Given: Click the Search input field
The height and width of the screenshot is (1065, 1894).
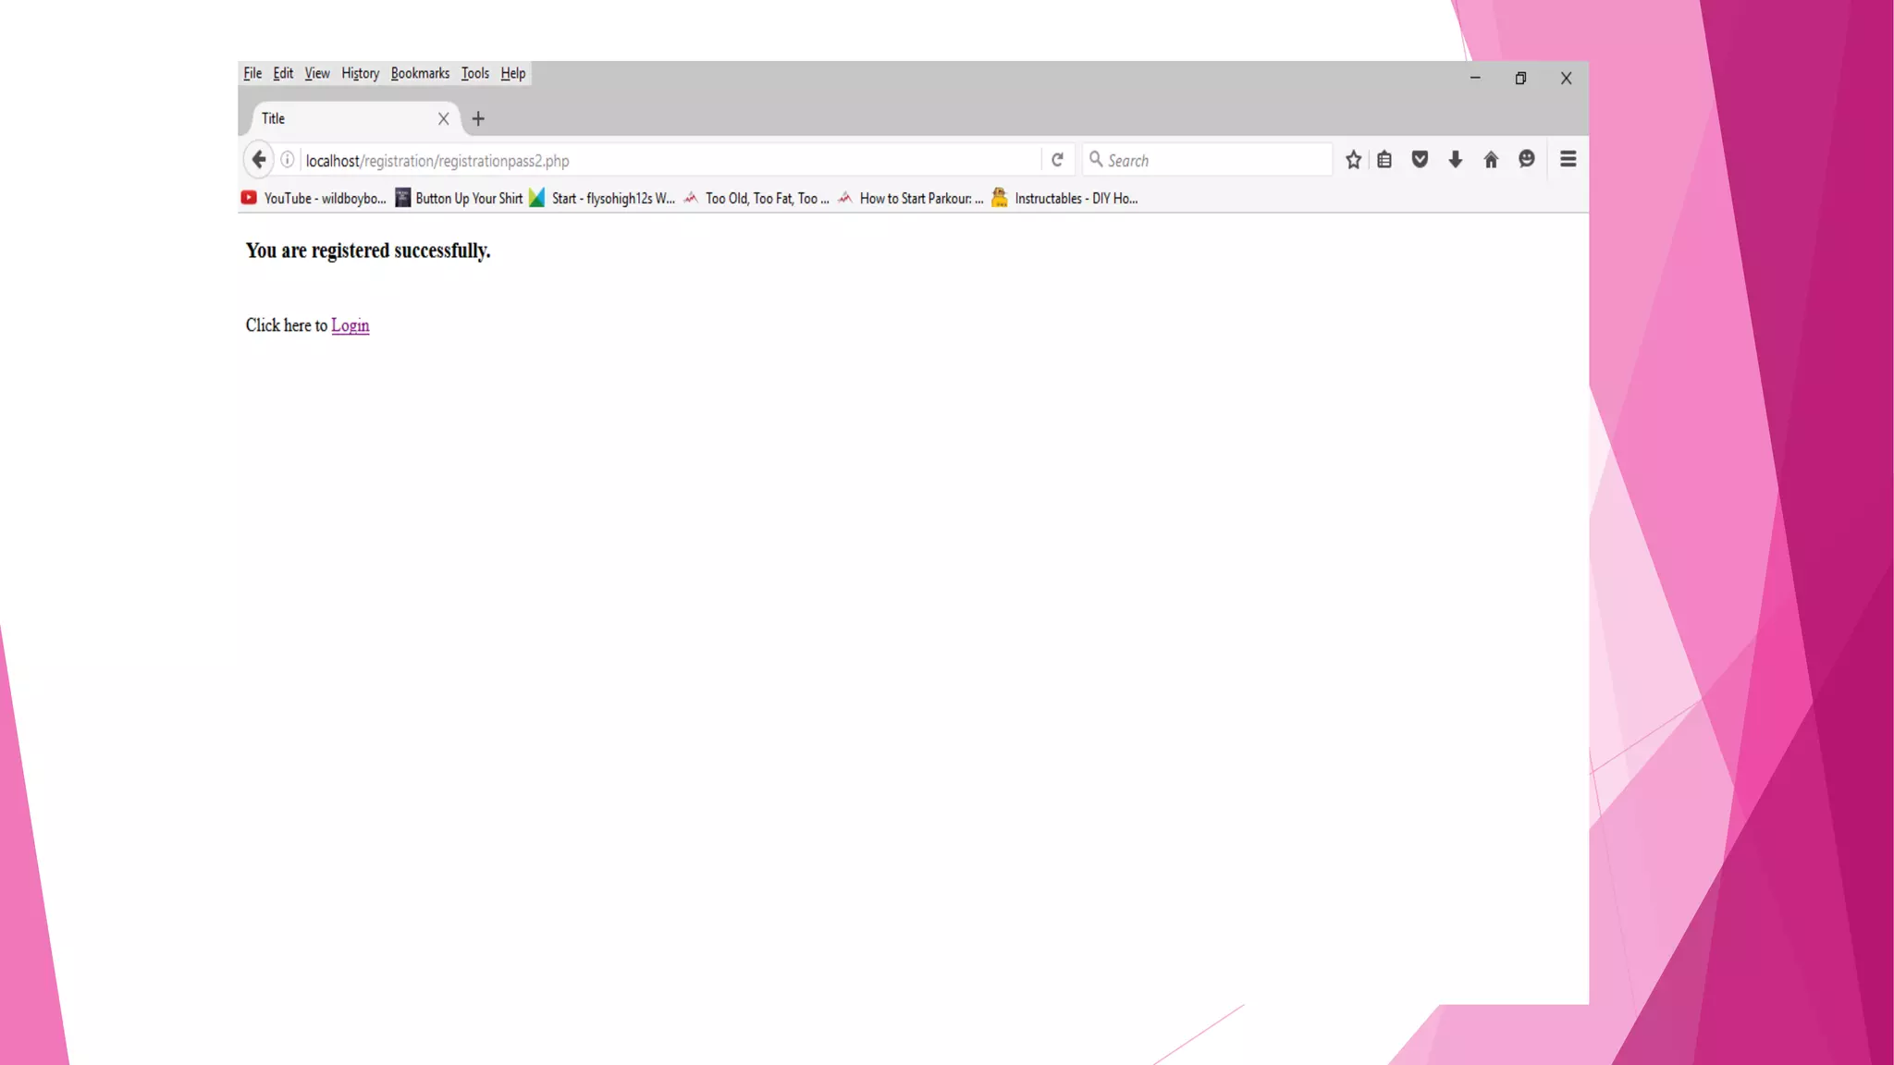Looking at the screenshot, I should (1211, 160).
